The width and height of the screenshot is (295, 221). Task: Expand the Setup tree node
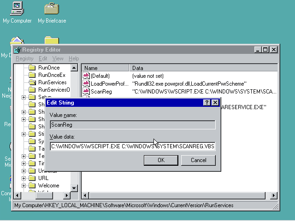[x=24, y=97]
